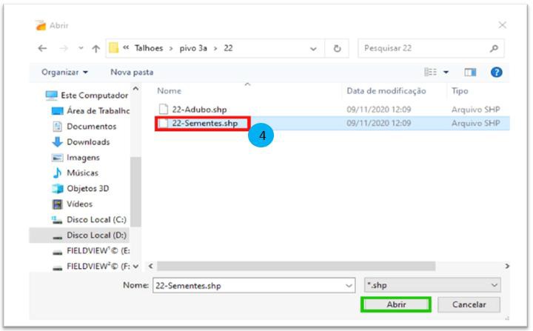The height and width of the screenshot is (331, 533).
Task: Select the 22-Adubo.shp file
Action: tap(198, 109)
